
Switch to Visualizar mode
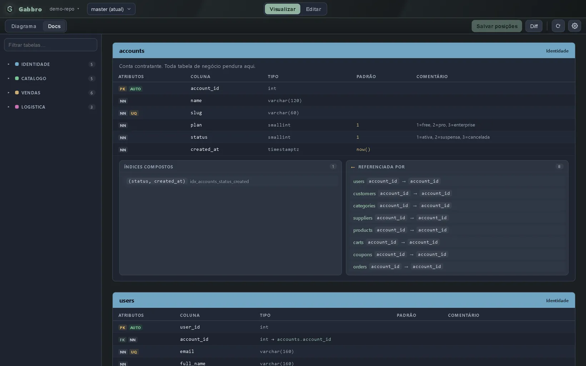pos(282,9)
